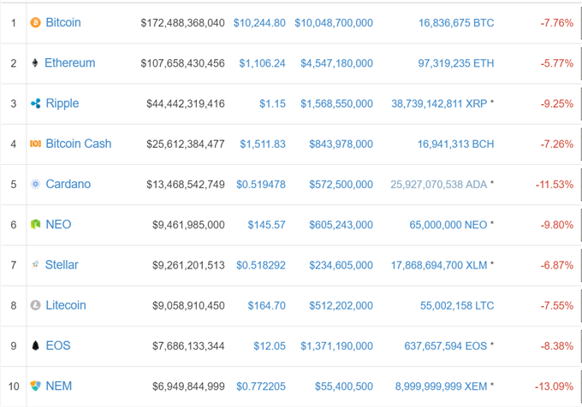Select Ethereum market cap $107,658,430,456
This screenshot has width=582, height=407.
[182, 63]
